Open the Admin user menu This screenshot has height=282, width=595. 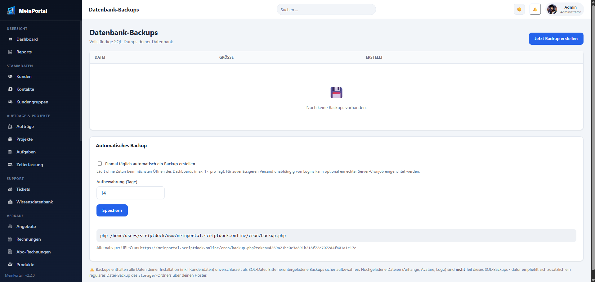point(565,9)
